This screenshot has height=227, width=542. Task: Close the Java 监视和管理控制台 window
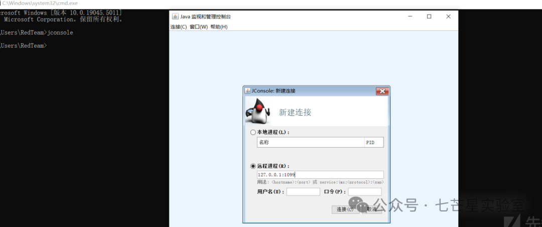[448, 16]
